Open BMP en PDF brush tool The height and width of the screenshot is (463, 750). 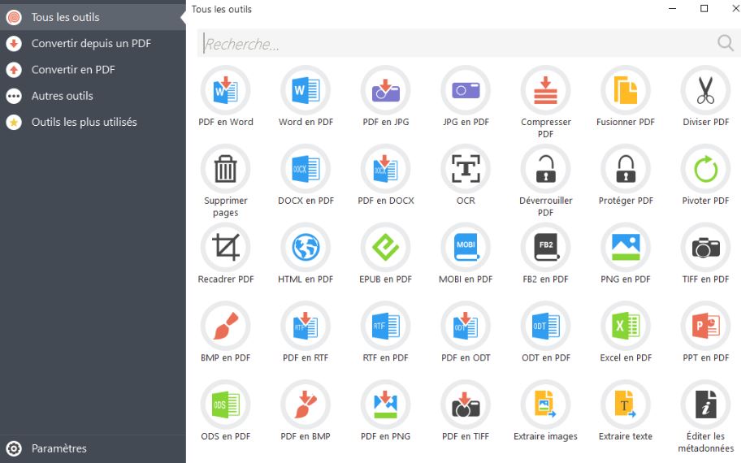click(226, 326)
